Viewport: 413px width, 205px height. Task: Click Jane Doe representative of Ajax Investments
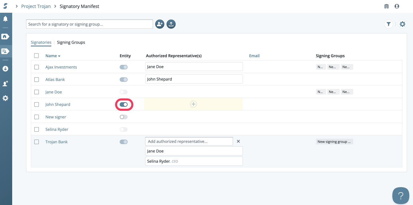tap(194, 67)
